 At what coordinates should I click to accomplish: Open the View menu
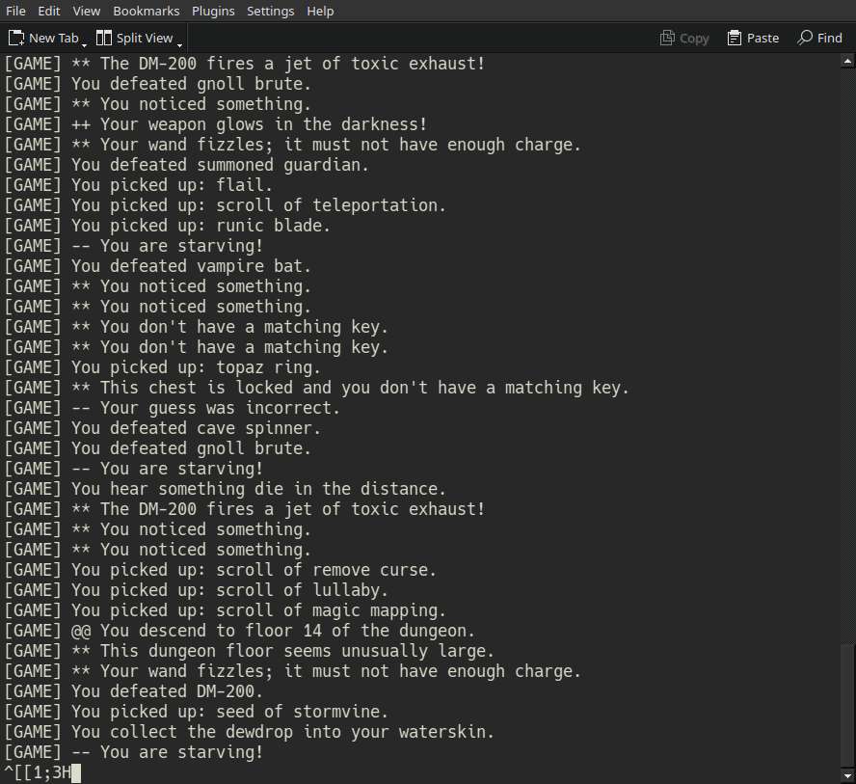click(87, 11)
